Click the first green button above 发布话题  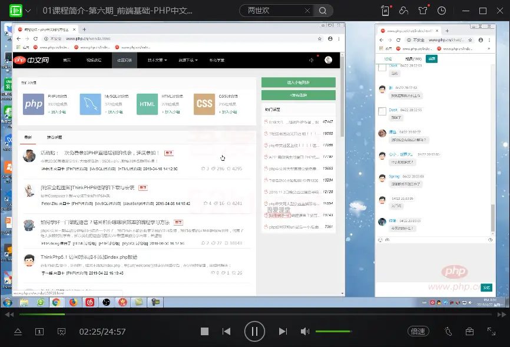(298, 82)
